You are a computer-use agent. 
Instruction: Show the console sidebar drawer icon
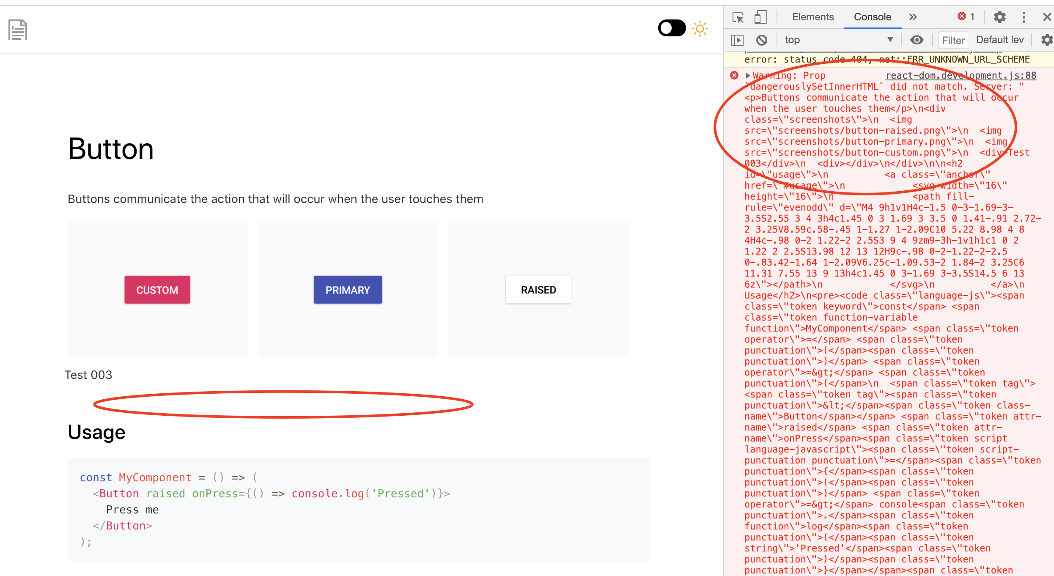tap(737, 40)
